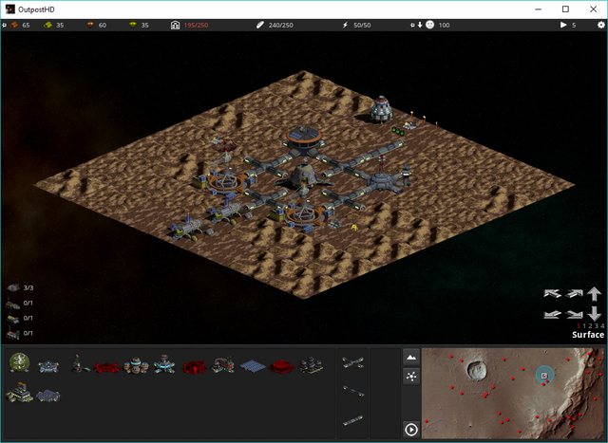Screen dimensions: 608x443
Task: Click the turn counter play arrow
Action: [x=563, y=25]
